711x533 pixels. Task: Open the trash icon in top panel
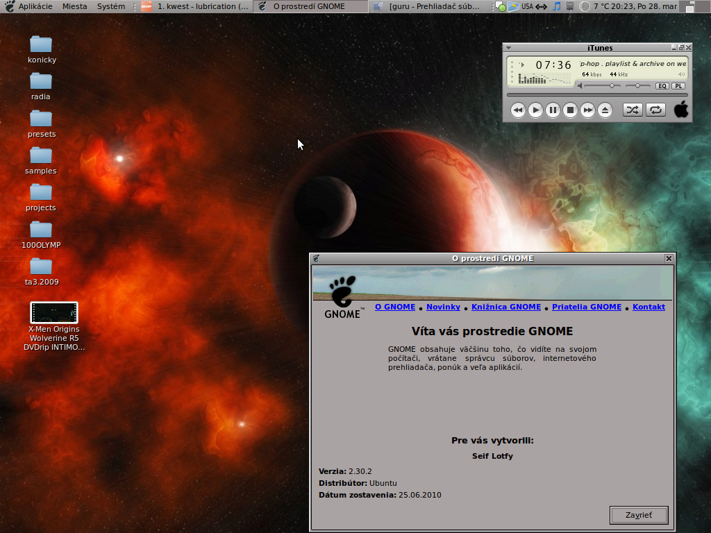[571, 6]
